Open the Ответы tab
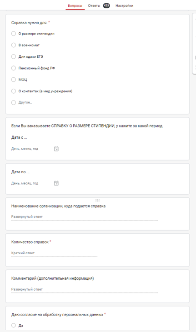Screen dimensions: 196x332 click(x=94, y=6)
